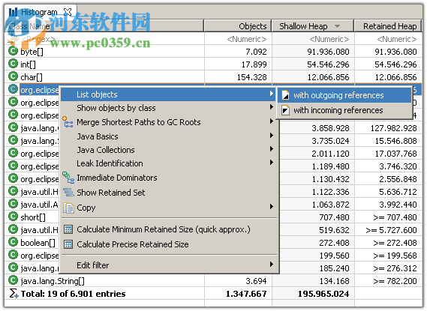Viewport: 427px width, 311px height.
Task: Click the Calculate Minimum Retained Size icon
Action: pos(68,230)
